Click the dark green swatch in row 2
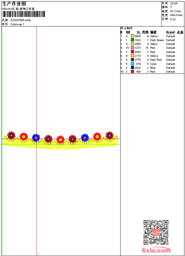 (132, 40)
